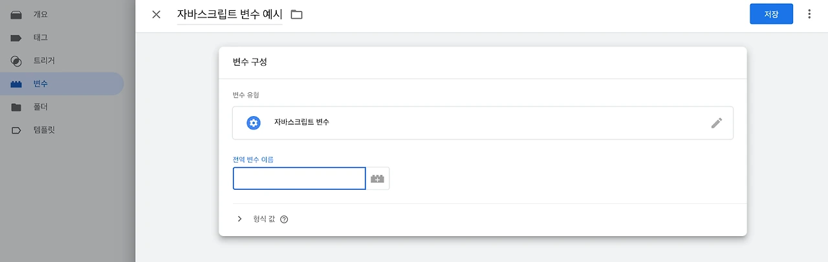Viewport: 828px width, 262px height.
Task: Open the 개요 overview sidebar item
Action: (40, 14)
